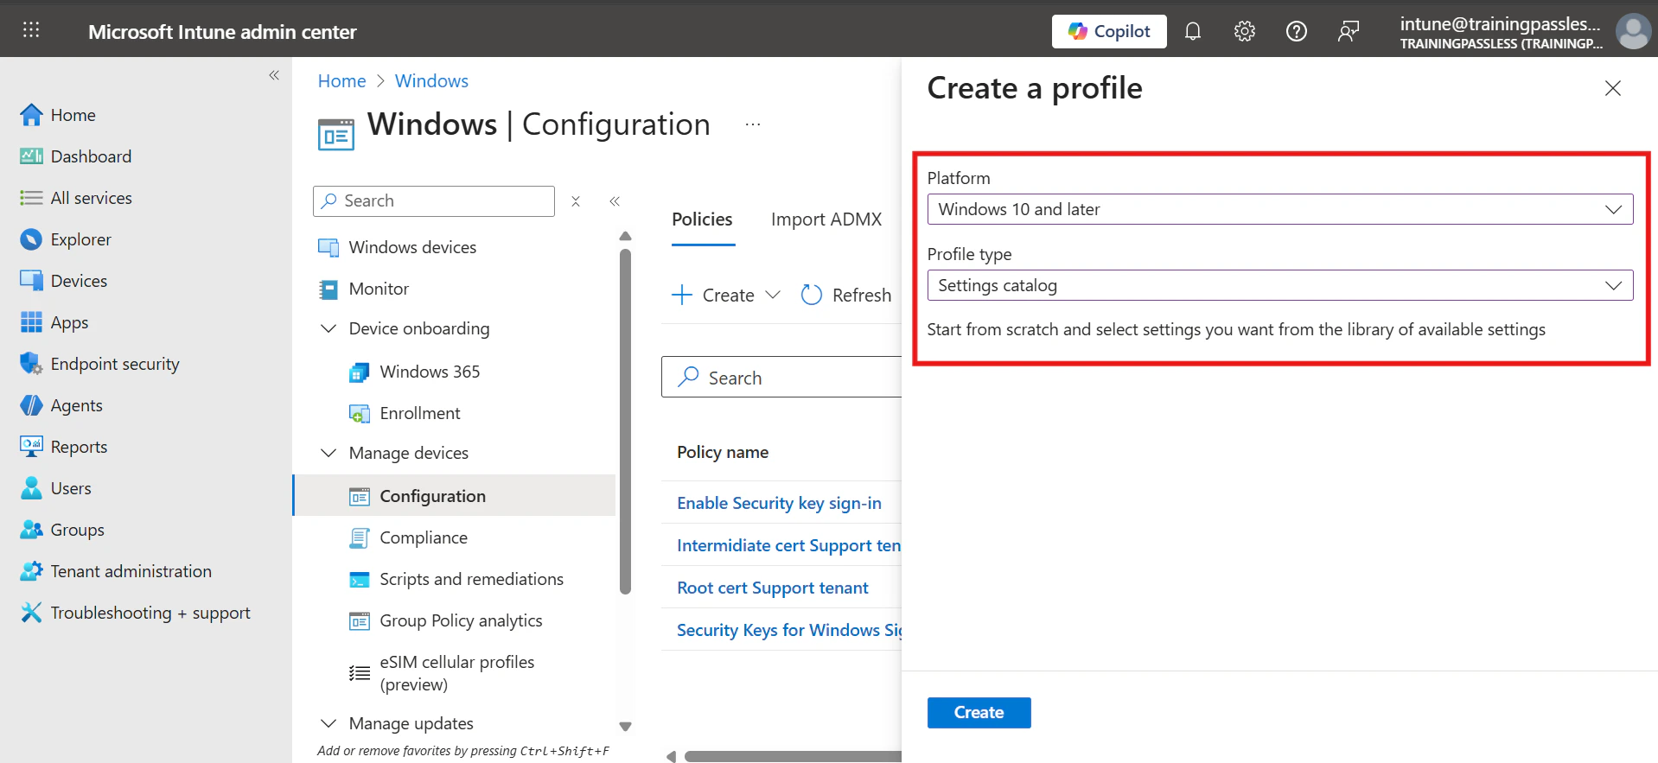The image size is (1658, 763).
Task: Open Monitor in resource menu
Action: 379,289
